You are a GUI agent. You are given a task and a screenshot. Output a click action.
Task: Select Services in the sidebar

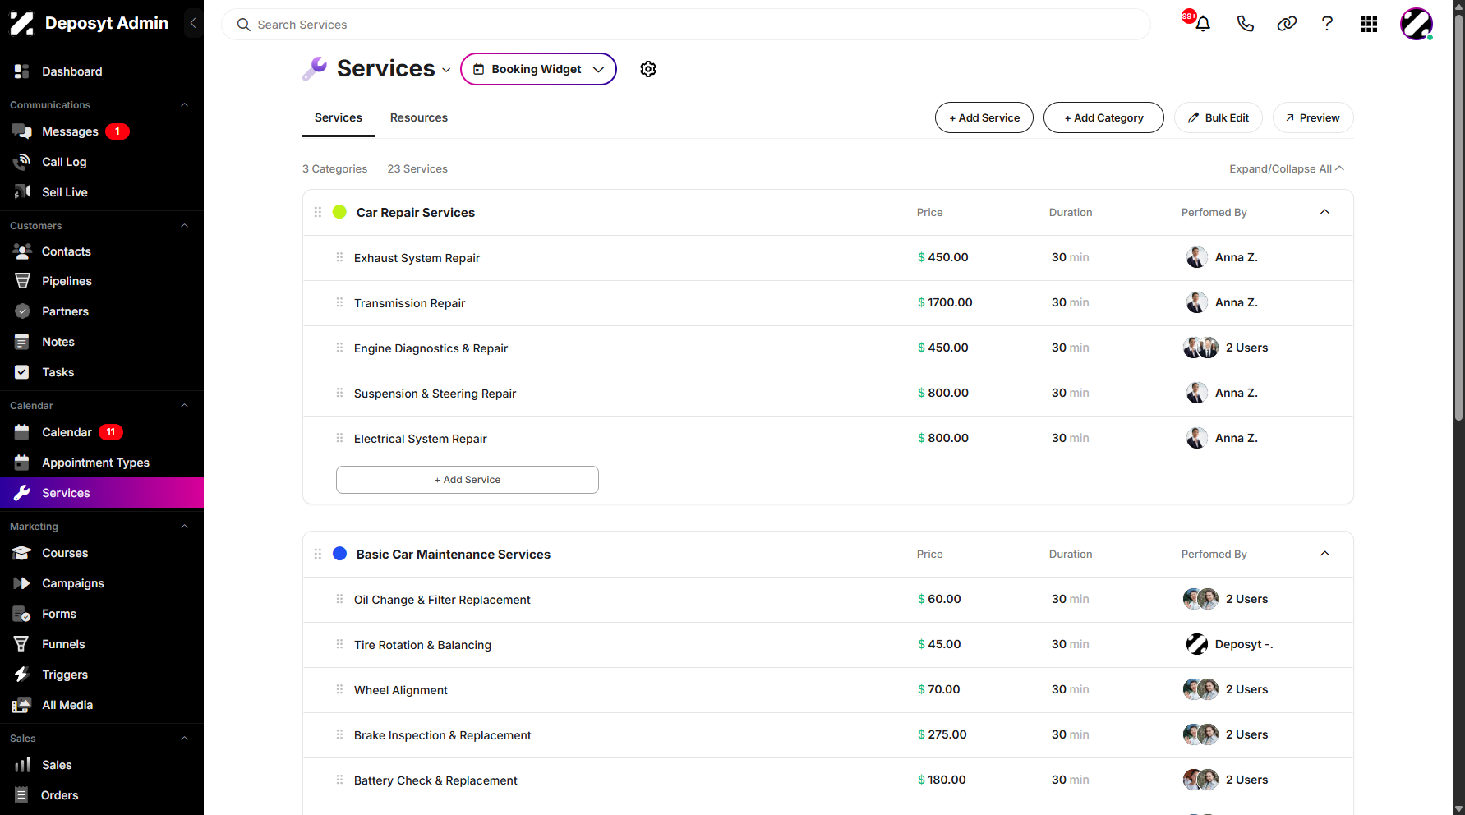tap(102, 493)
